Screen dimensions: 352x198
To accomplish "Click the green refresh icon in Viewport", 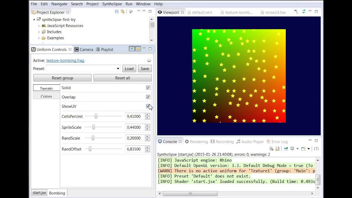I will click(x=304, y=12).
